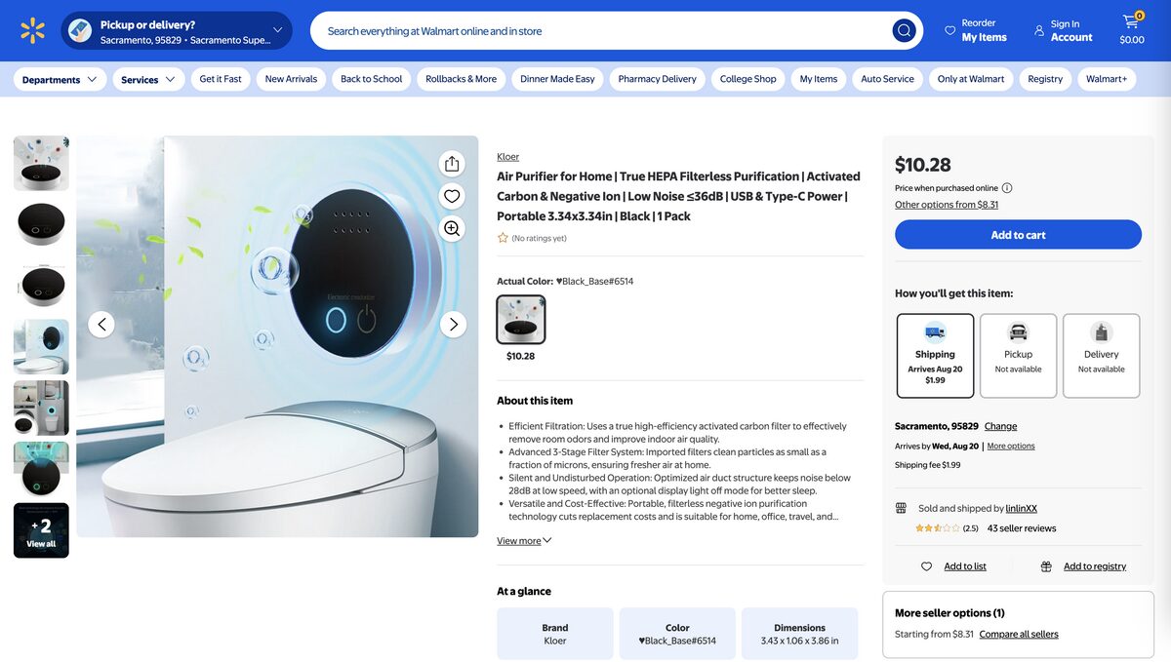1171x662 pixels.
Task: Click the main product image
Action: pos(277,336)
